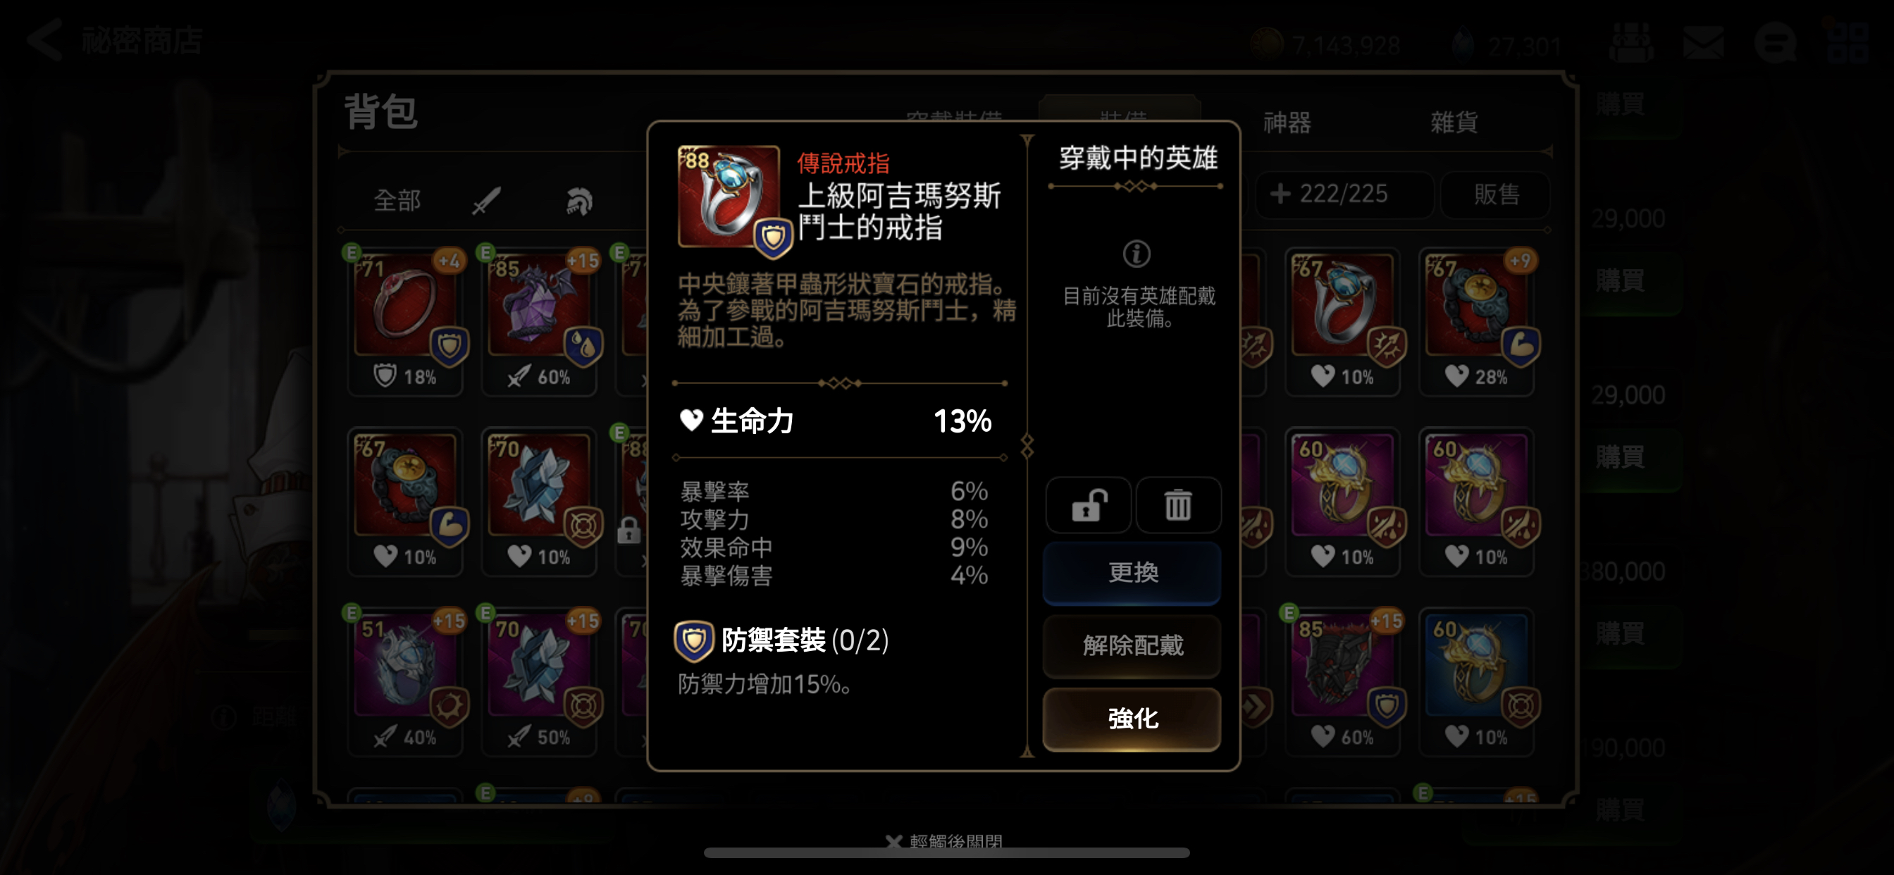The image size is (1894, 875).
Task: Tap the legendary ring icon in popup
Action: (x=729, y=197)
